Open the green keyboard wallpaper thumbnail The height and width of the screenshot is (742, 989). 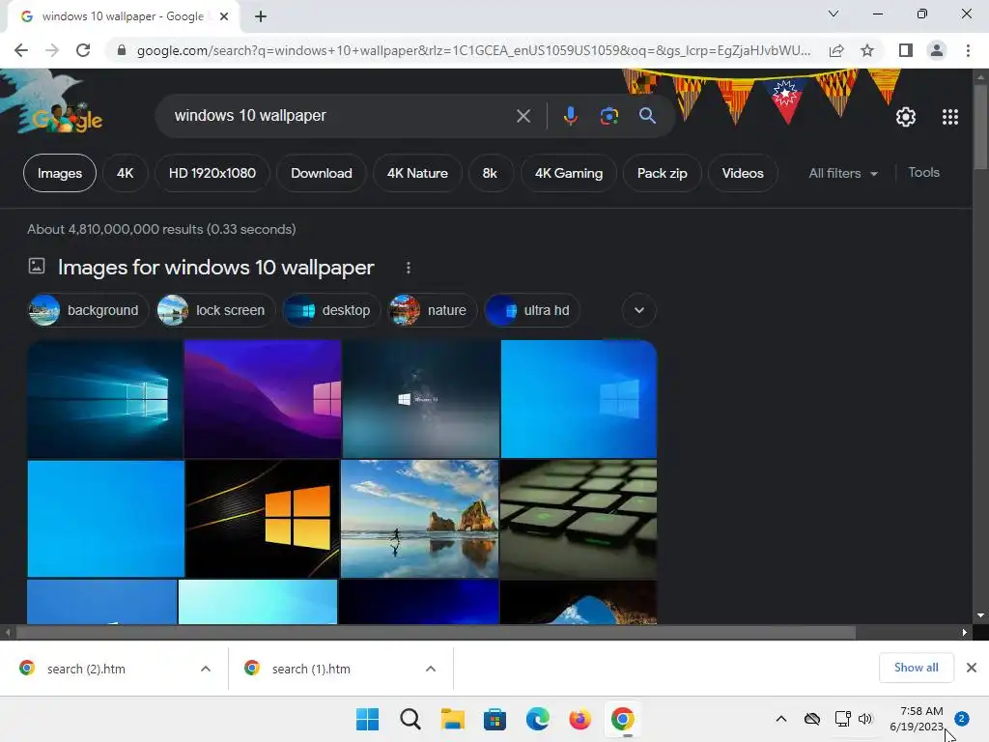[x=579, y=519]
